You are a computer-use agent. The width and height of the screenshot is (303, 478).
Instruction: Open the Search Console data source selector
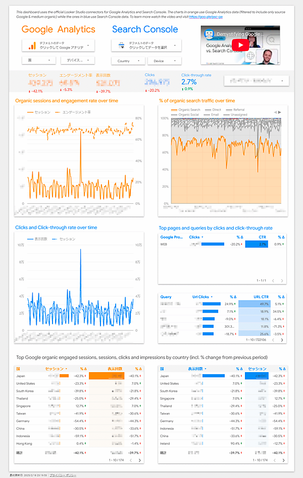(x=146, y=46)
